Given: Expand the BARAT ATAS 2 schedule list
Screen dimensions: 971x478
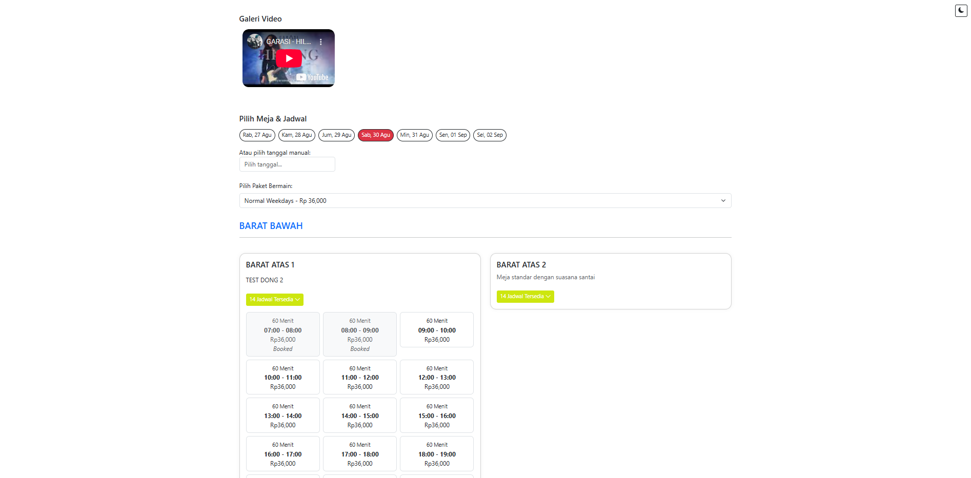Looking at the screenshot, I should (x=525, y=297).
